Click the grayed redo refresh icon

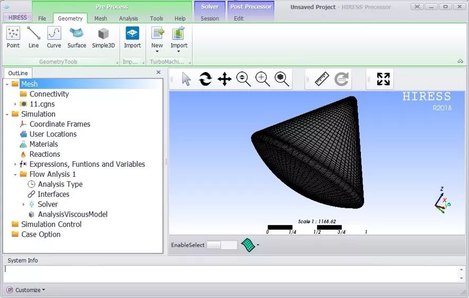(341, 79)
